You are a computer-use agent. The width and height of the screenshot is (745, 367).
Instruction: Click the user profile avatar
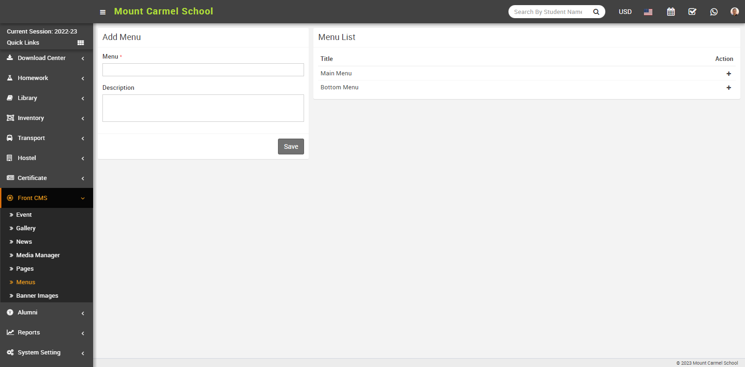click(x=734, y=12)
